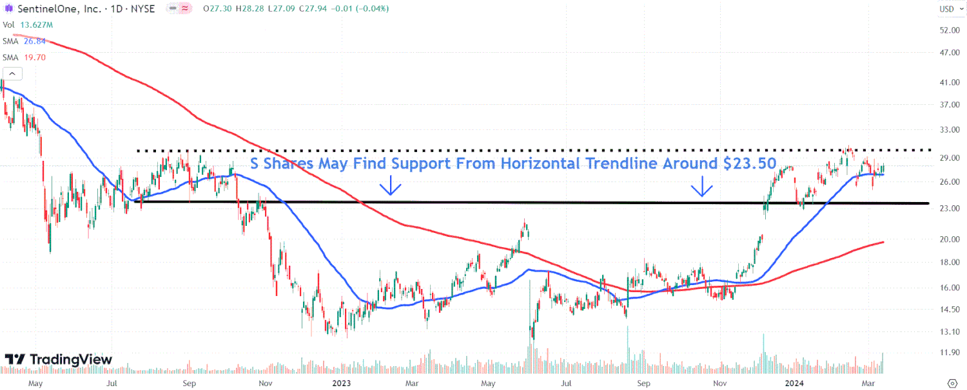Click the open value O27.30
Screen dimensions: 967x390
click(218, 9)
